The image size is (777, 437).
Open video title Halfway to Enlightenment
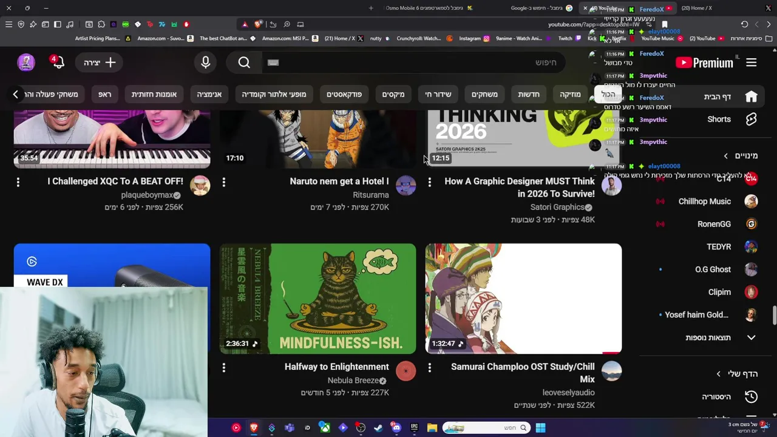point(336,367)
